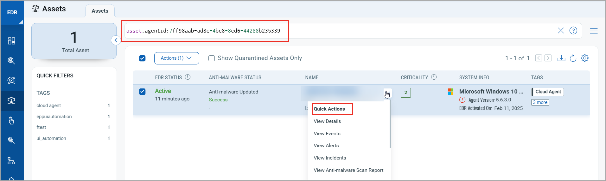Click the Total Asset count card
This screenshot has width=606, height=181.
click(74, 41)
